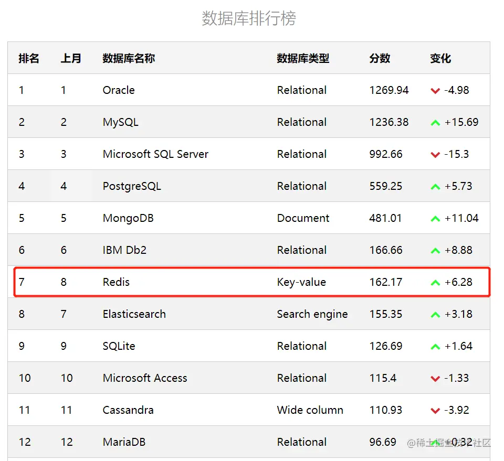Click the score 559.25
The width and height of the screenshot is (504, 461).
coord(386,186)
